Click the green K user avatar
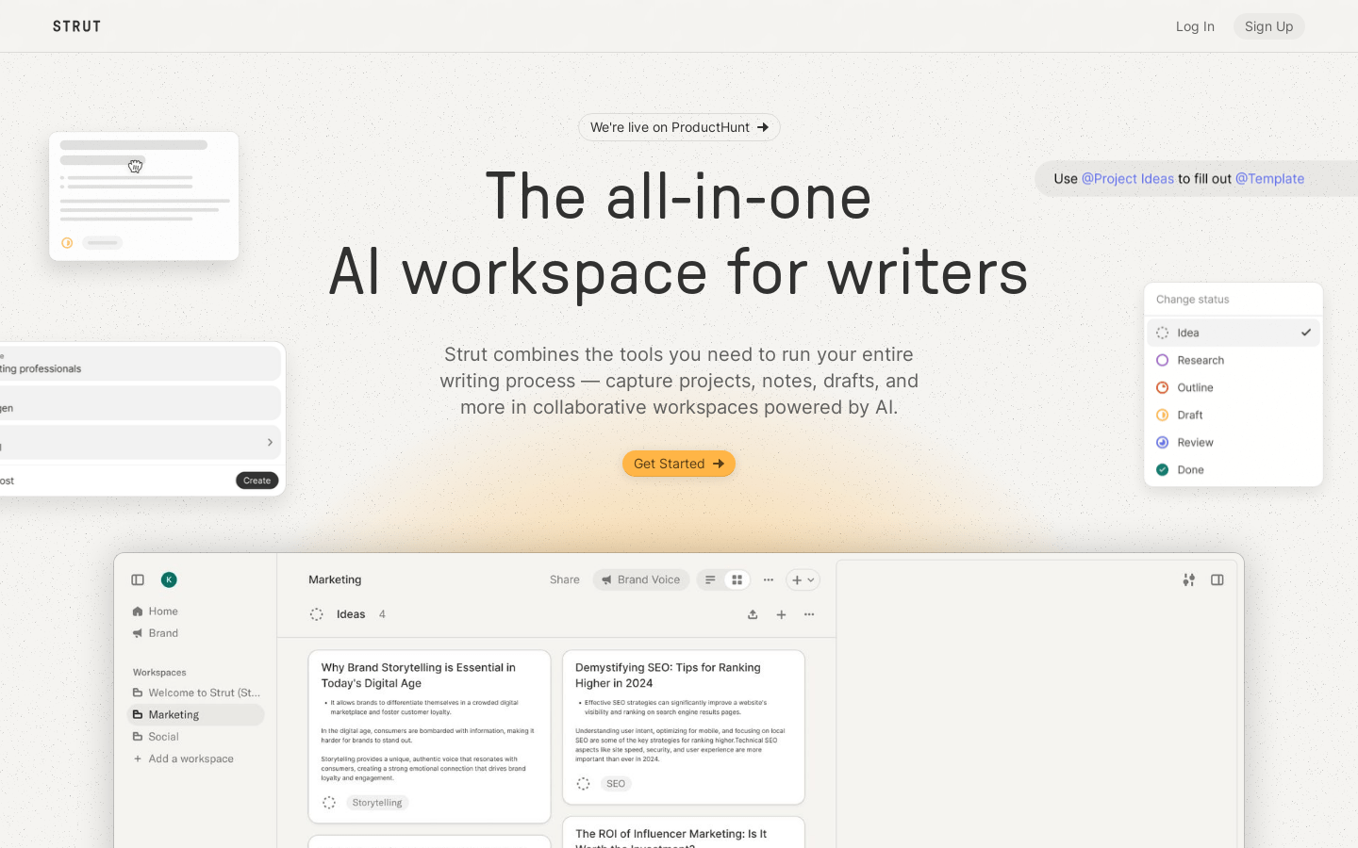This screenshot has height=848, width=1358. pyautogui.click(x=169, y=580)
